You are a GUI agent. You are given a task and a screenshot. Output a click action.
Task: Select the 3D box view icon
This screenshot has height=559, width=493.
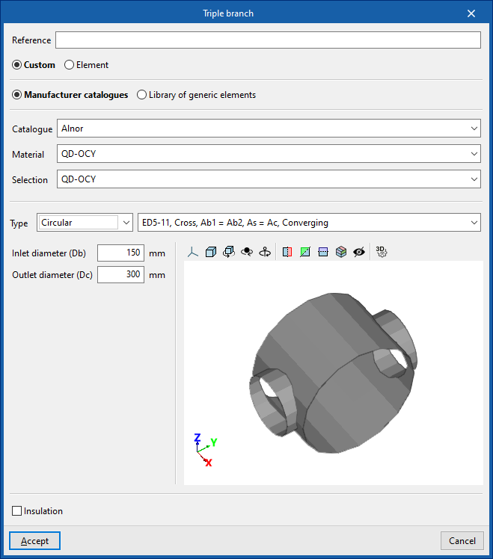211,252
